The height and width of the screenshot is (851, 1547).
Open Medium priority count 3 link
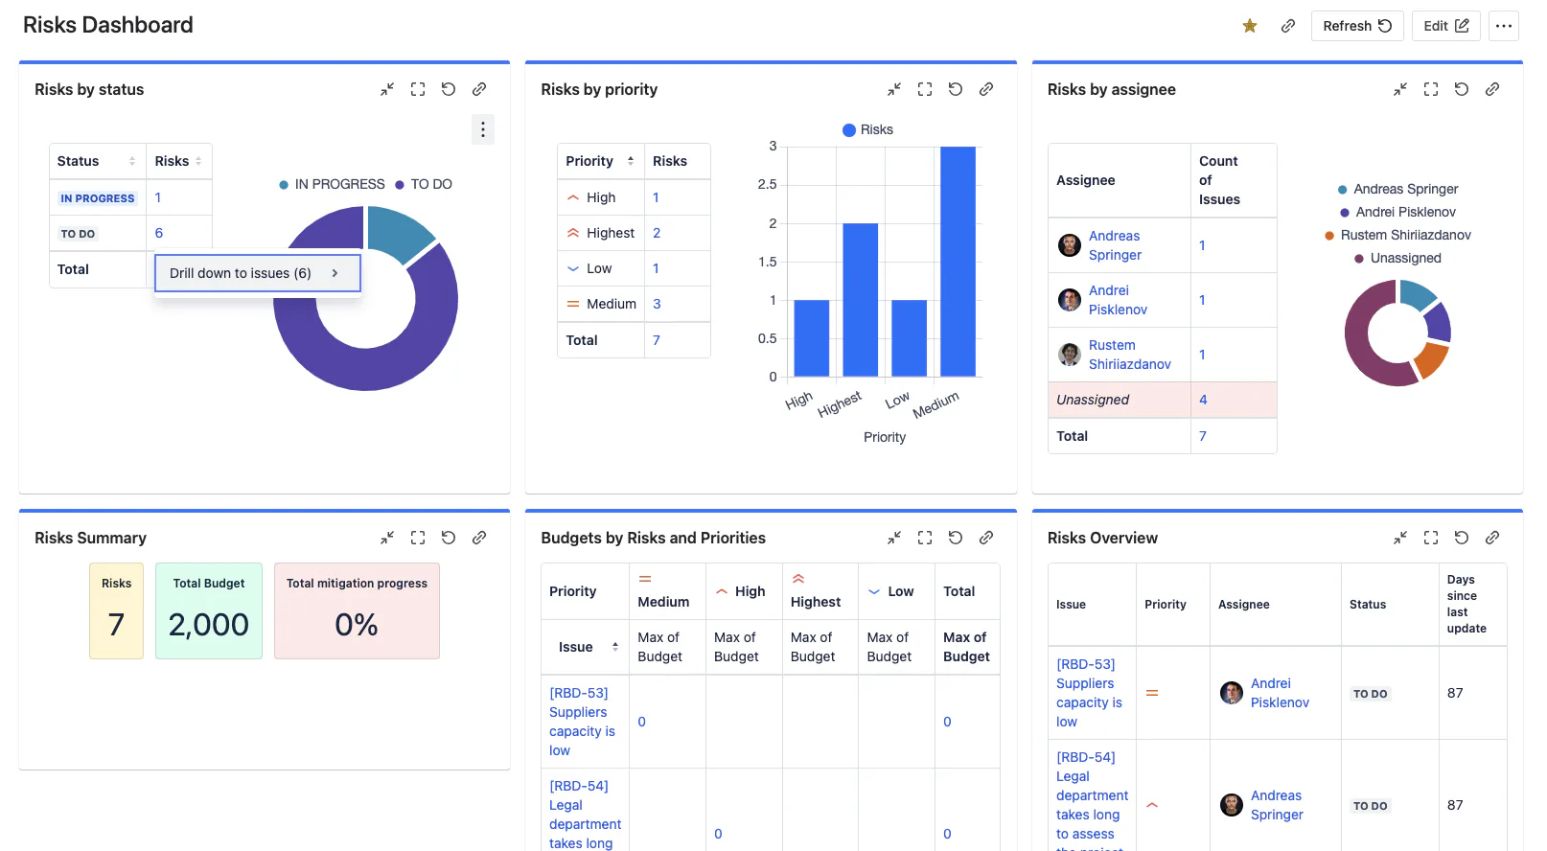[657, 304]
